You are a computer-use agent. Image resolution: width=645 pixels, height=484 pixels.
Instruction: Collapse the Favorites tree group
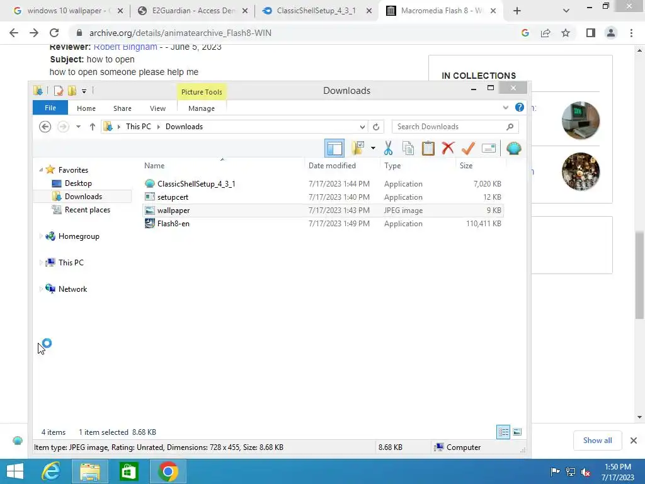pyautogui.click(x=41, y=170)
